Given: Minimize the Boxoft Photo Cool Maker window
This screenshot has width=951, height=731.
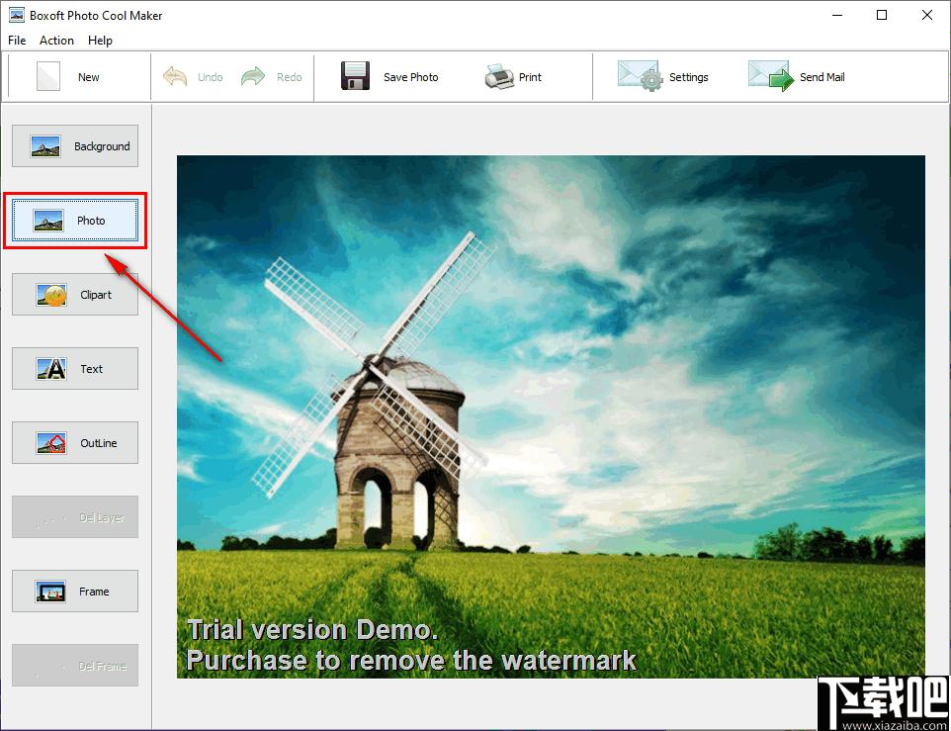Looking at the screenshot, I should coord(837,15).
